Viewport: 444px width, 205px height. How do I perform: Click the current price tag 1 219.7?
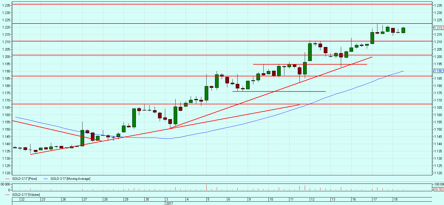coord(439,28)
